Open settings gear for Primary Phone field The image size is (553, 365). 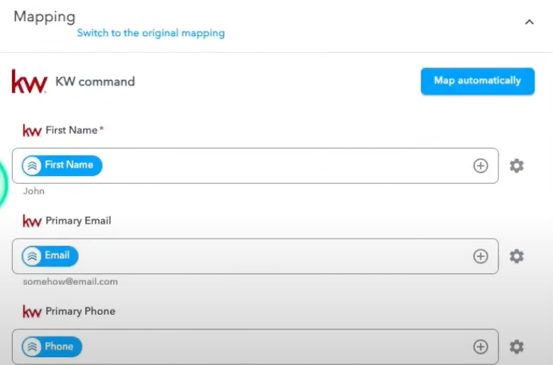[x=517, y=347]
